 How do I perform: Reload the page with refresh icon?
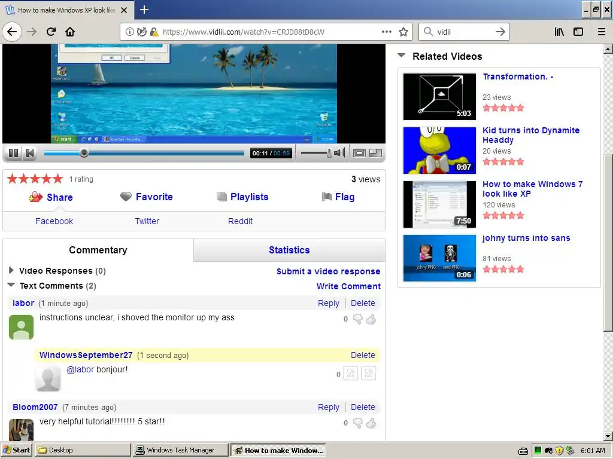coord(51,32)
